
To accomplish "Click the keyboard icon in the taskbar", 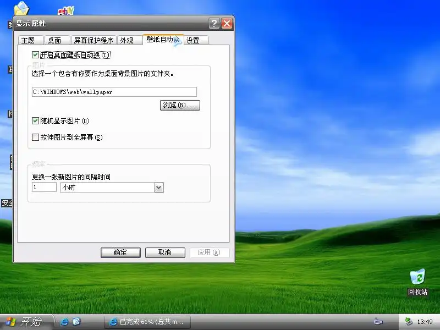I will point(378,322).
